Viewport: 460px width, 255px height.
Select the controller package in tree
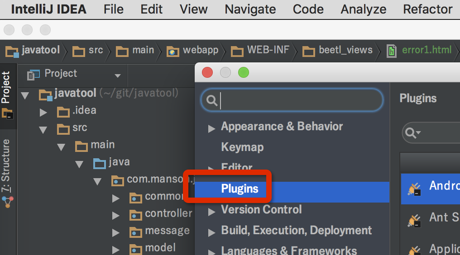click(169, 213)
